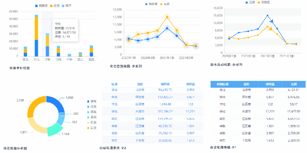
Task: Click the 箭头流动线图-多系列 chart title
Action: tap(226, 64)
